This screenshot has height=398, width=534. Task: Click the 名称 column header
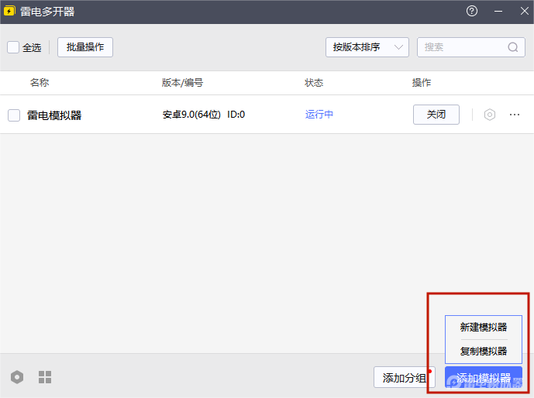40,83
